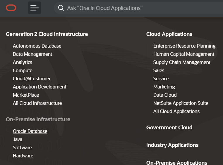
Task: Visit MarketPlace link
Action: (x=26, y=95)
